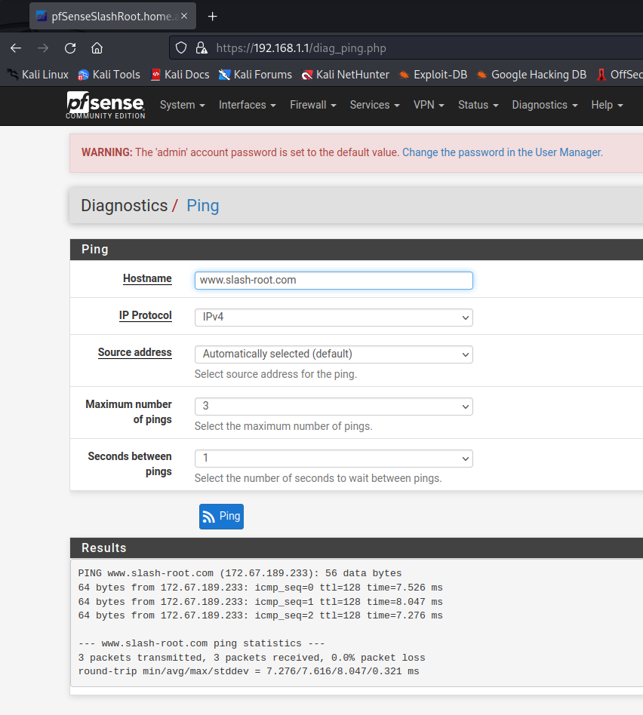Open a new browser tab
The height and width of the screenshot is (715, 643).
pos(213,16)
